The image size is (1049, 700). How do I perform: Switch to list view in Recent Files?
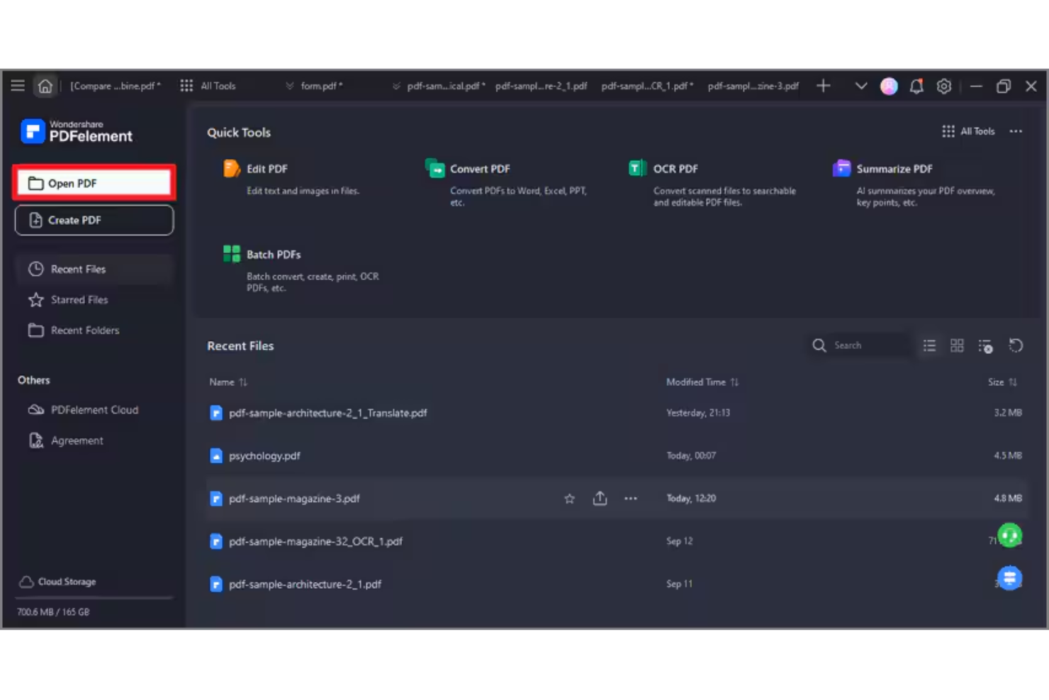pyautogui.click(x=929, y=345)
